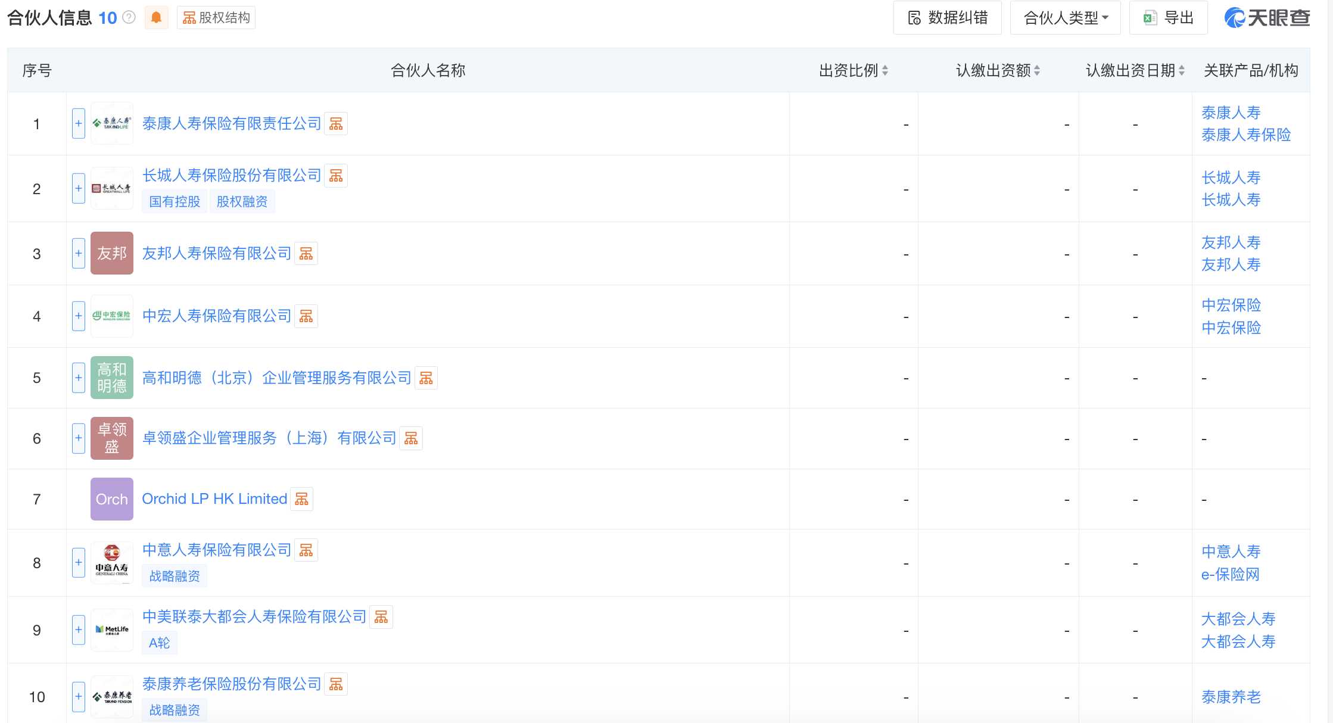1333x723 pixels.
Task: Click the 战略融资 tag under 中意人寿保险有限公司
Action: (174, 575)
